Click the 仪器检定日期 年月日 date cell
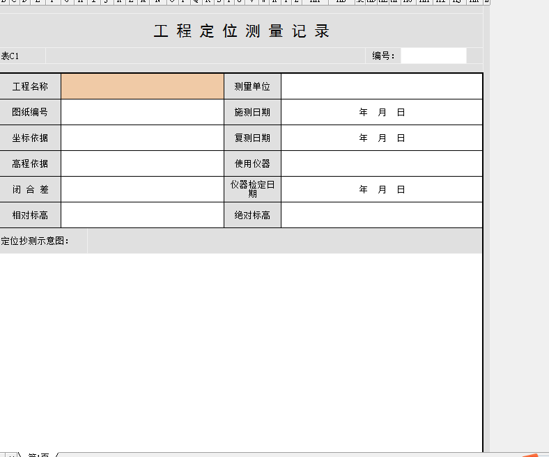Screen dimensions: 549x457 point(381,189)
